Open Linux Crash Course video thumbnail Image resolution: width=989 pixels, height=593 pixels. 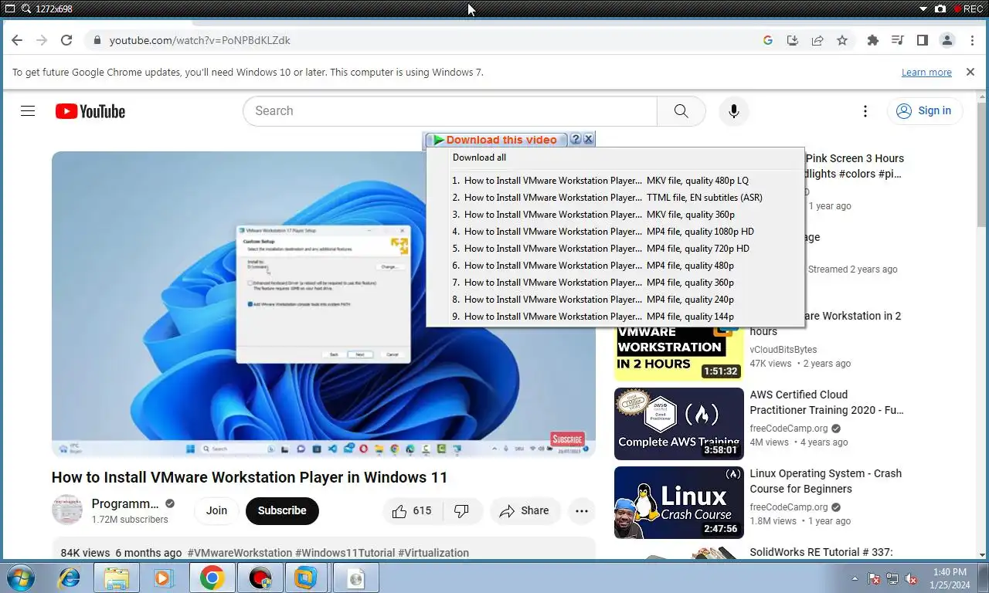coord(678,503)
